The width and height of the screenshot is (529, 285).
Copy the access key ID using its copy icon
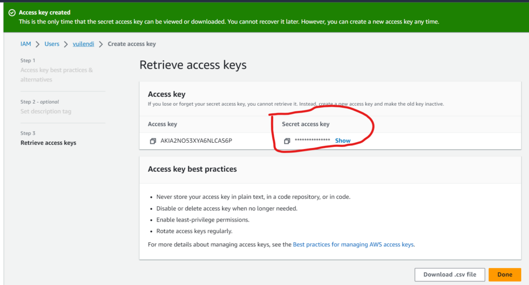point(153,141)
